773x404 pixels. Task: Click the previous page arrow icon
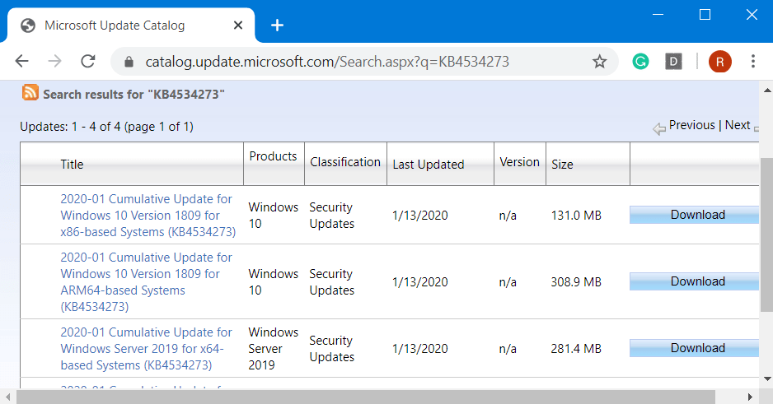(x=659, y=129)
